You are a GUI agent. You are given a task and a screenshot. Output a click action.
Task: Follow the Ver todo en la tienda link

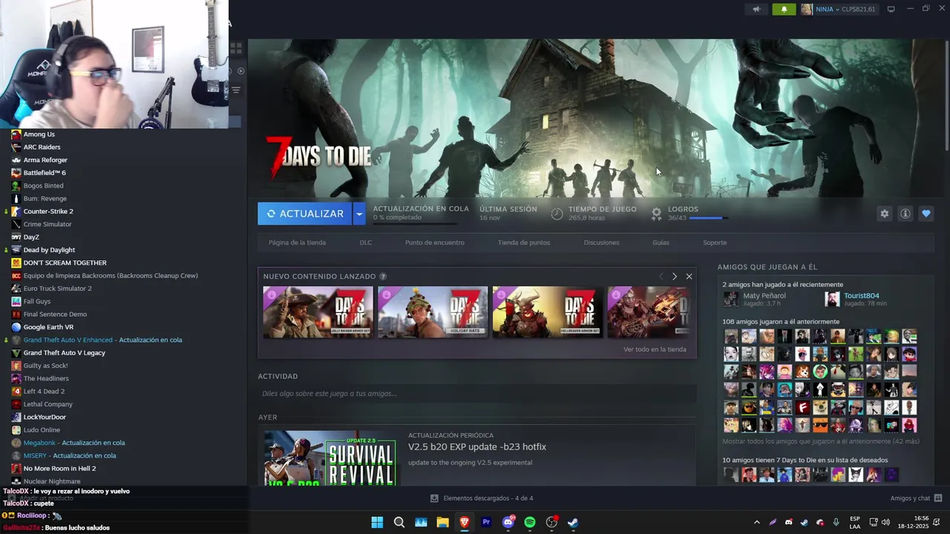[x=655, y=349]
